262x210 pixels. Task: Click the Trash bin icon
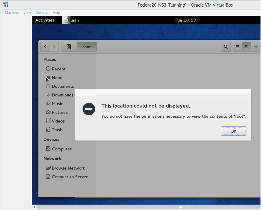(48, 129)
